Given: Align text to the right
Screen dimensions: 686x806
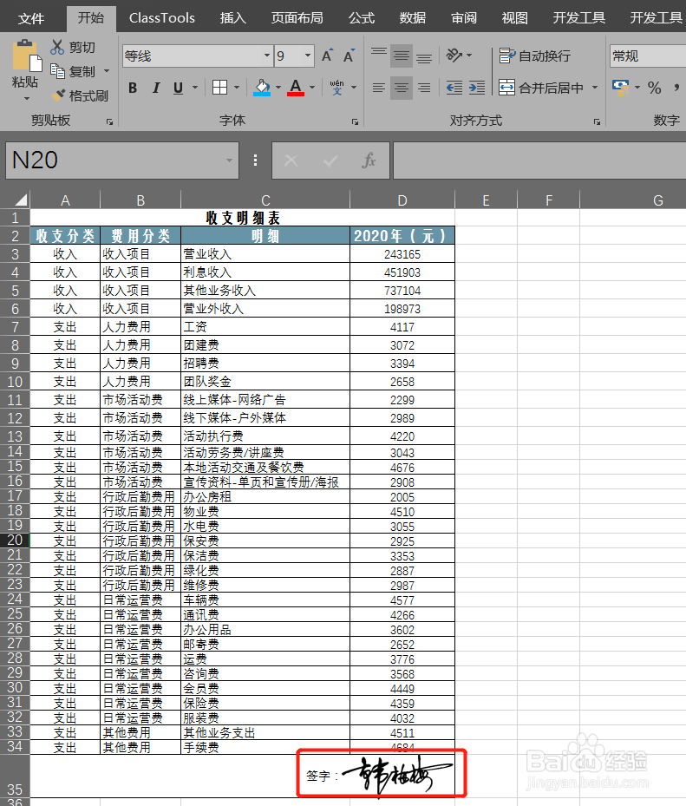Looking at the screenshot, I should coord(424,88).
